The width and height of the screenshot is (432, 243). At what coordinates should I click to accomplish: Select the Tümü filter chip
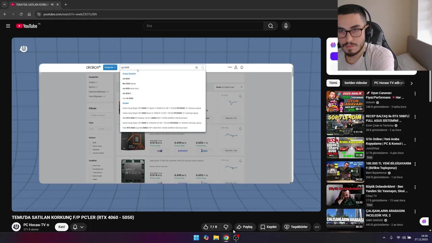(333, 83)
